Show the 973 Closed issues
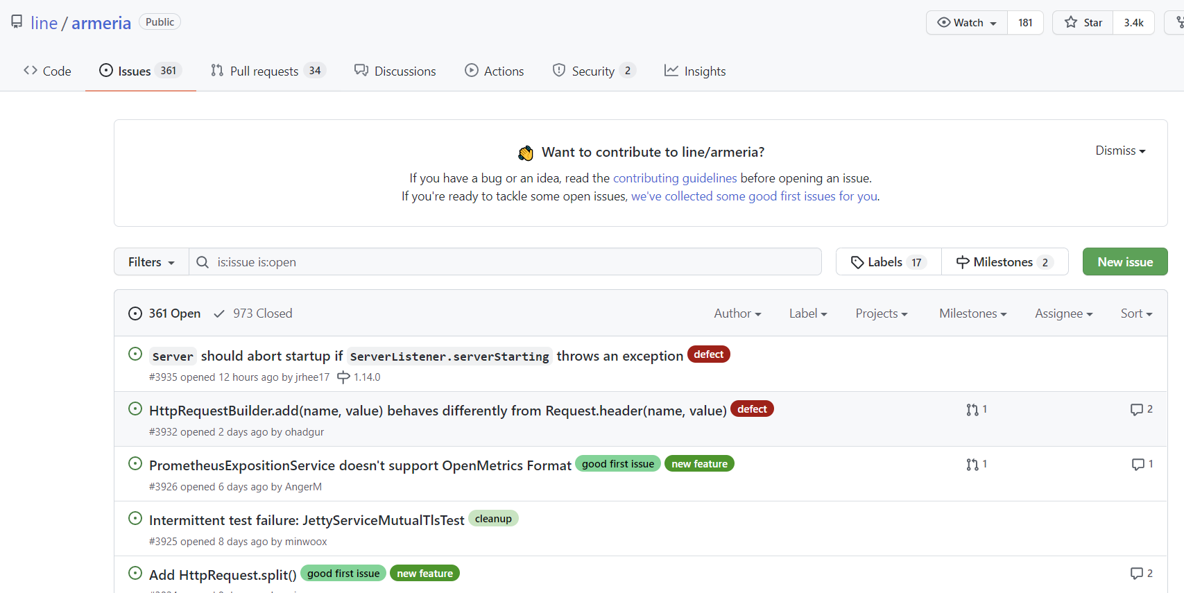 [253, 313]
